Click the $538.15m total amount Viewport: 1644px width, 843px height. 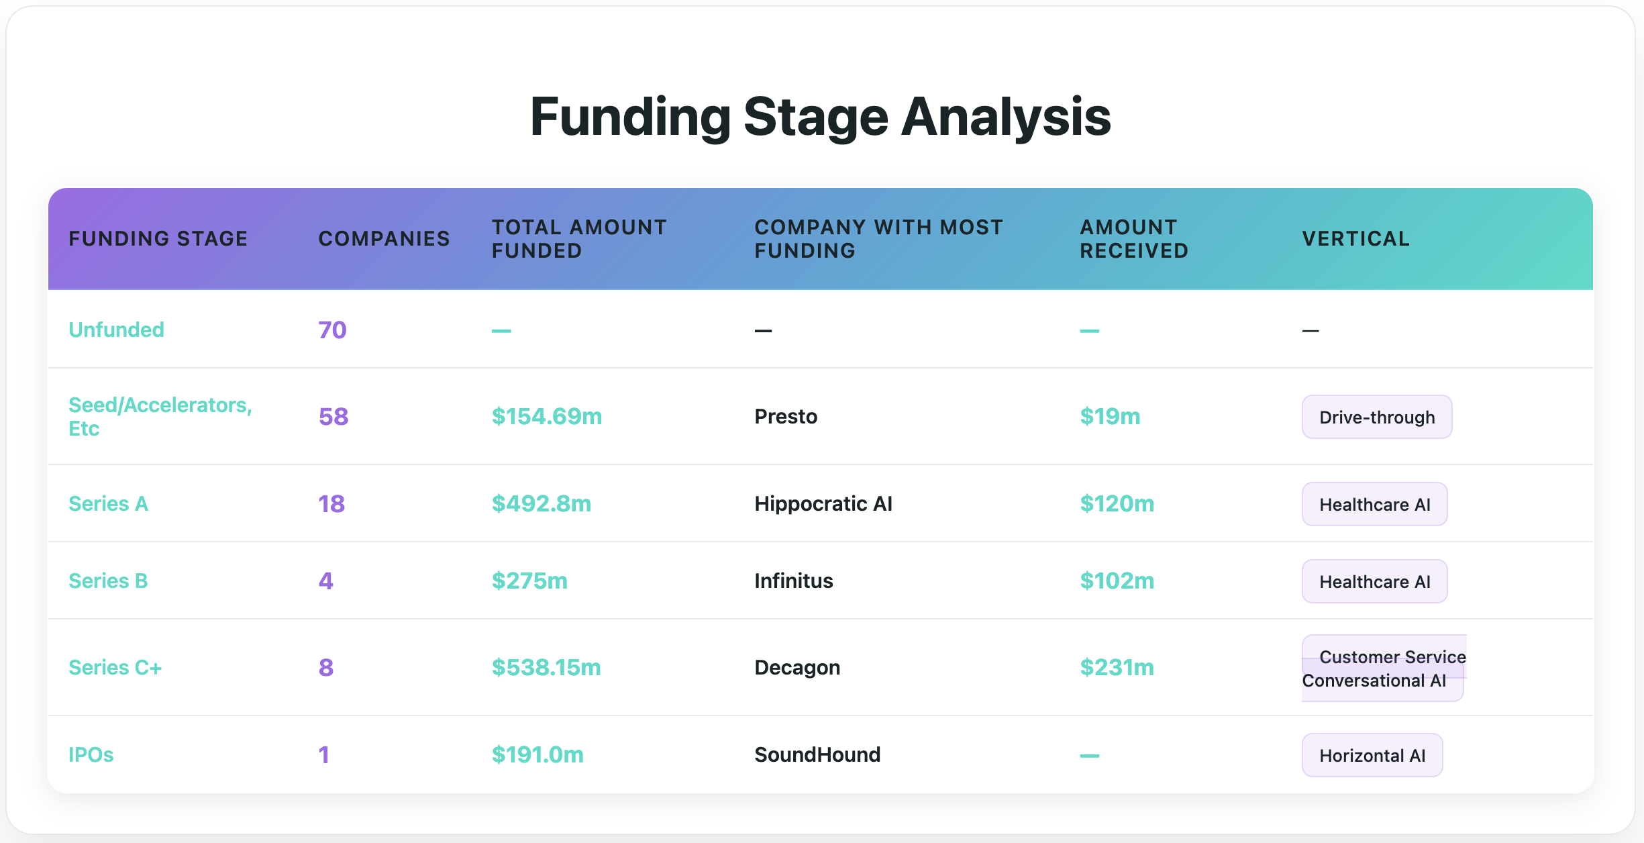tap(546, 667)
